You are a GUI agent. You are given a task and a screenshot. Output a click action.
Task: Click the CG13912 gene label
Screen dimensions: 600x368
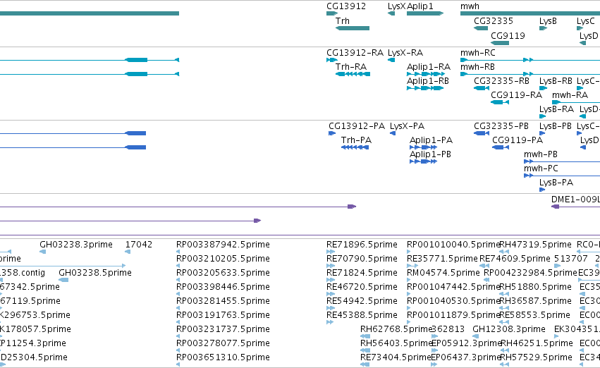[346, 6]
